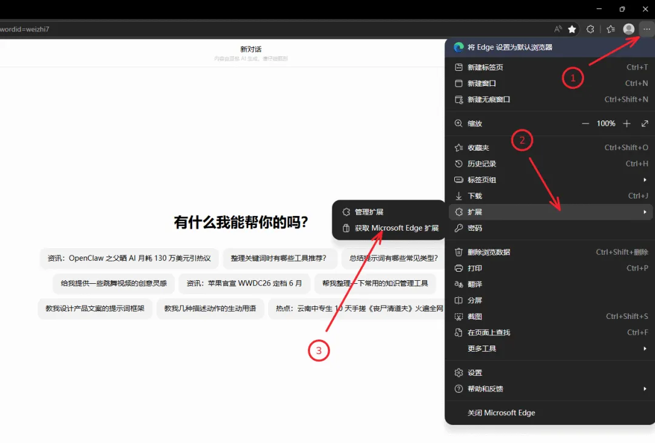Click the 100% zoom level value
Image resolution: width=655 pixels, height=443 pixels.
click(x=606, y=124)
